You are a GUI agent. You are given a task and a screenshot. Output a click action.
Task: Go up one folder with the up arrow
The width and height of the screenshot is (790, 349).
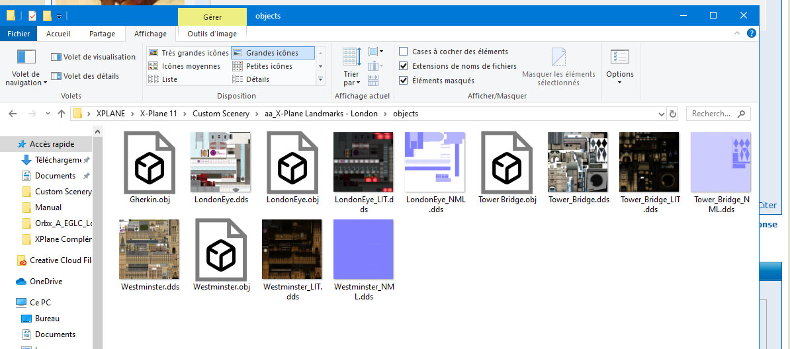coord(62,114)
